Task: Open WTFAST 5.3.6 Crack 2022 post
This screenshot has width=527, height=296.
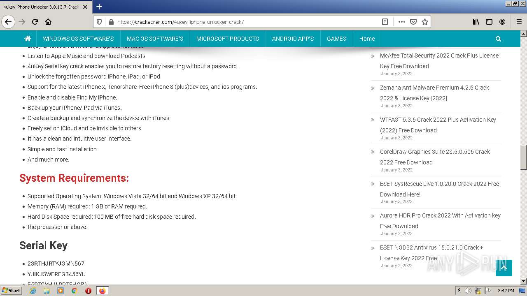Action: coord(438,125)
